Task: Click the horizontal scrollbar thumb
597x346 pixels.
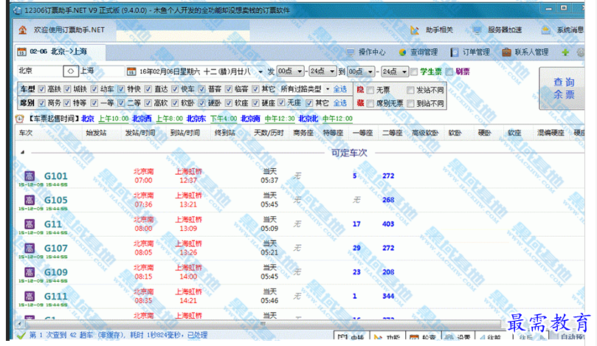Action: pos(263,324)
